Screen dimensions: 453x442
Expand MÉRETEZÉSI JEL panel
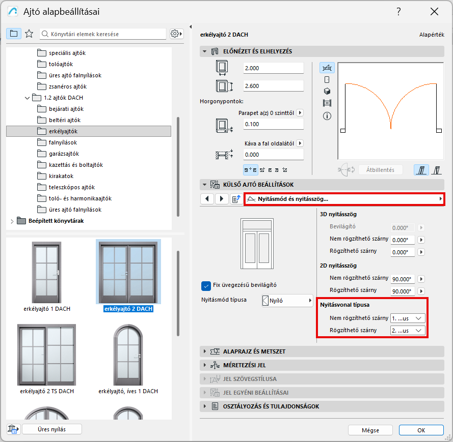coord(204,365)
